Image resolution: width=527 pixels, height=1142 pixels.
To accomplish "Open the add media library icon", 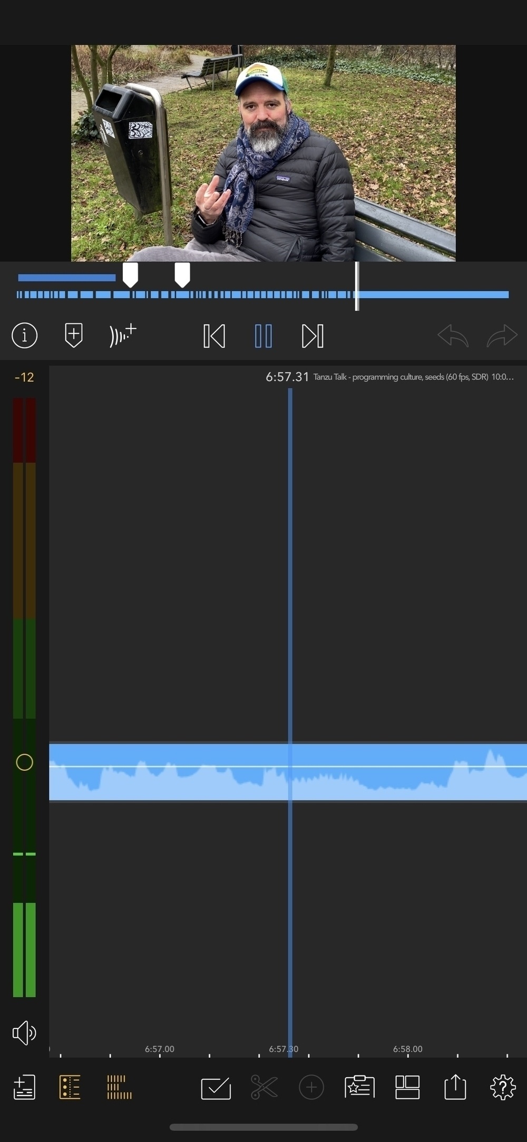I will coord(24,1087).
